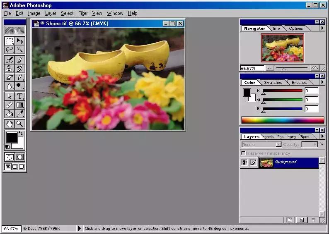The height and width of the screenshot is (234, 329).
Task: Create a new layer in Layers panel
Action: point(302,220)
